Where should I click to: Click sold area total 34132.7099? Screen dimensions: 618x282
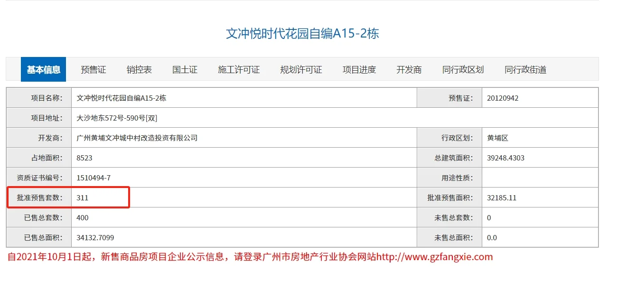(95, 237)
